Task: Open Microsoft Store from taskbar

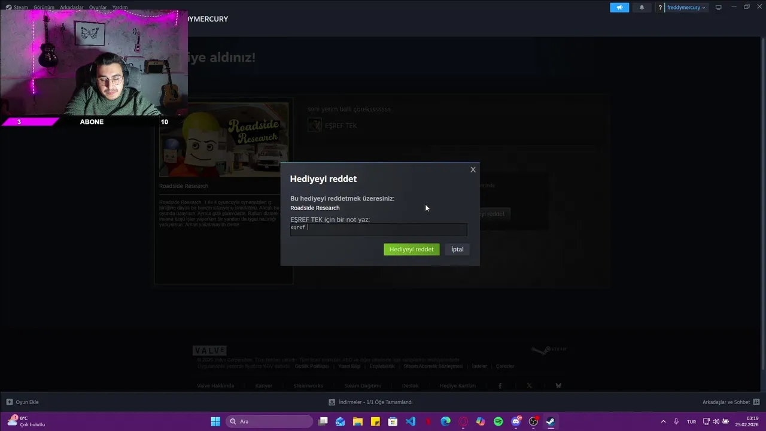Action: [x=393, y=421]
